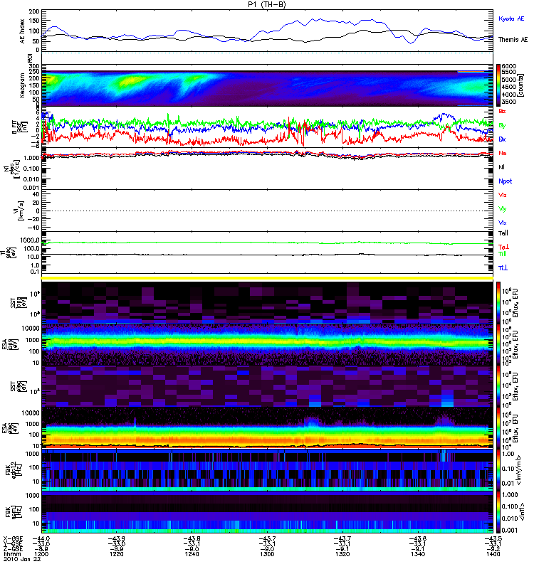This screenshot has height=569, width=534.
Task: Click the black "Te||" temperature legend label
Action: click(x=503, y=233)
